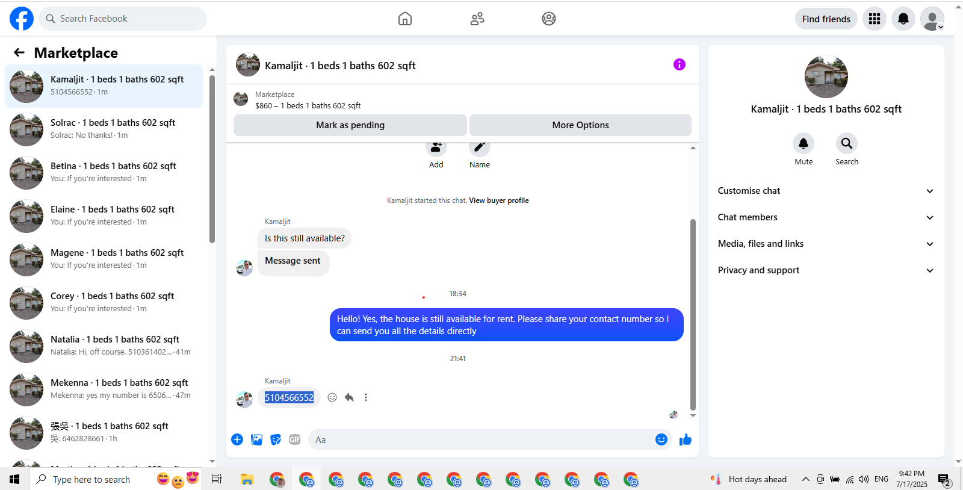
Task: Reply to the 5104566552 message
Action: 349,397
